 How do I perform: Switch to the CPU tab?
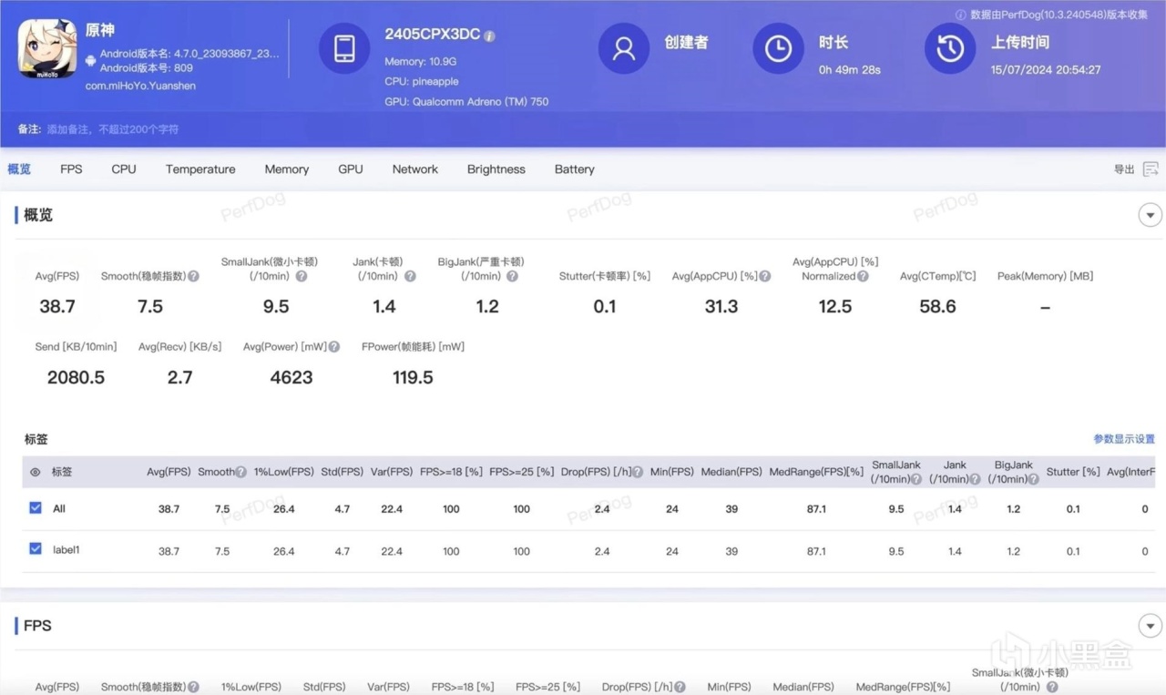[124, 169]
